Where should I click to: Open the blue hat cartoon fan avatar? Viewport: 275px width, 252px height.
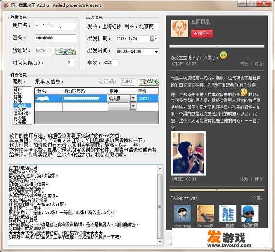[250, 214]
